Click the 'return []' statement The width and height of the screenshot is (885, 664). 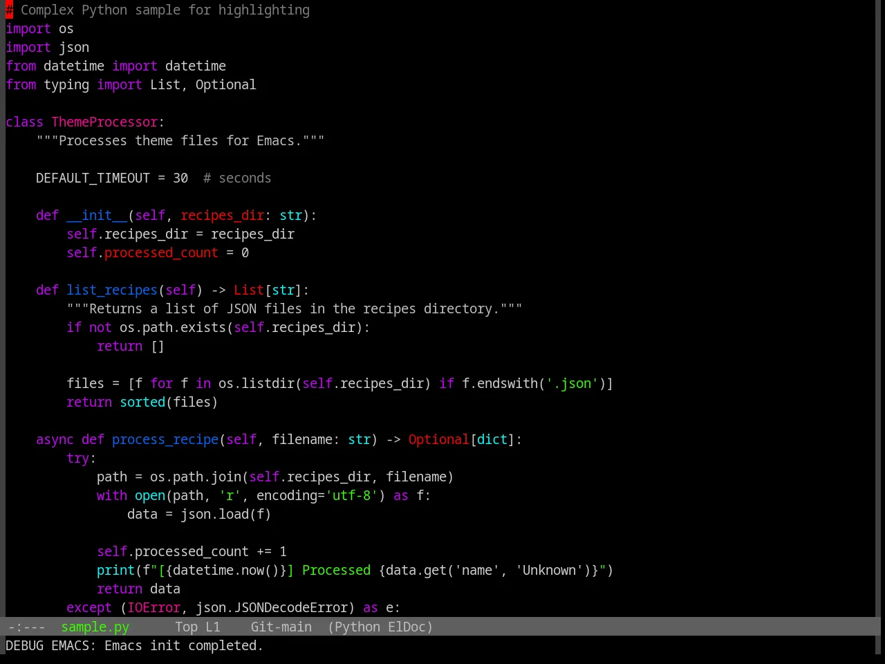click(131, 346)
